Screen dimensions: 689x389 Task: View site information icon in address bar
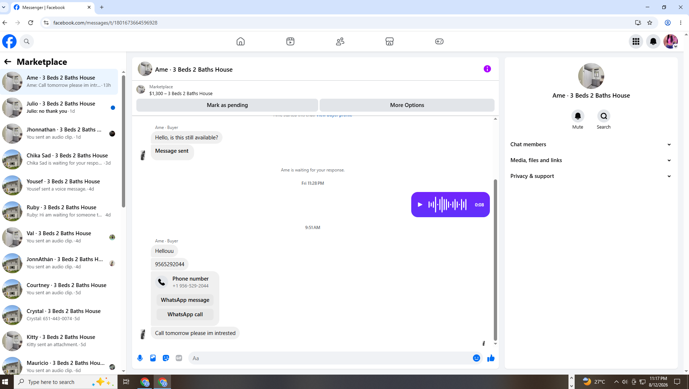46,23
